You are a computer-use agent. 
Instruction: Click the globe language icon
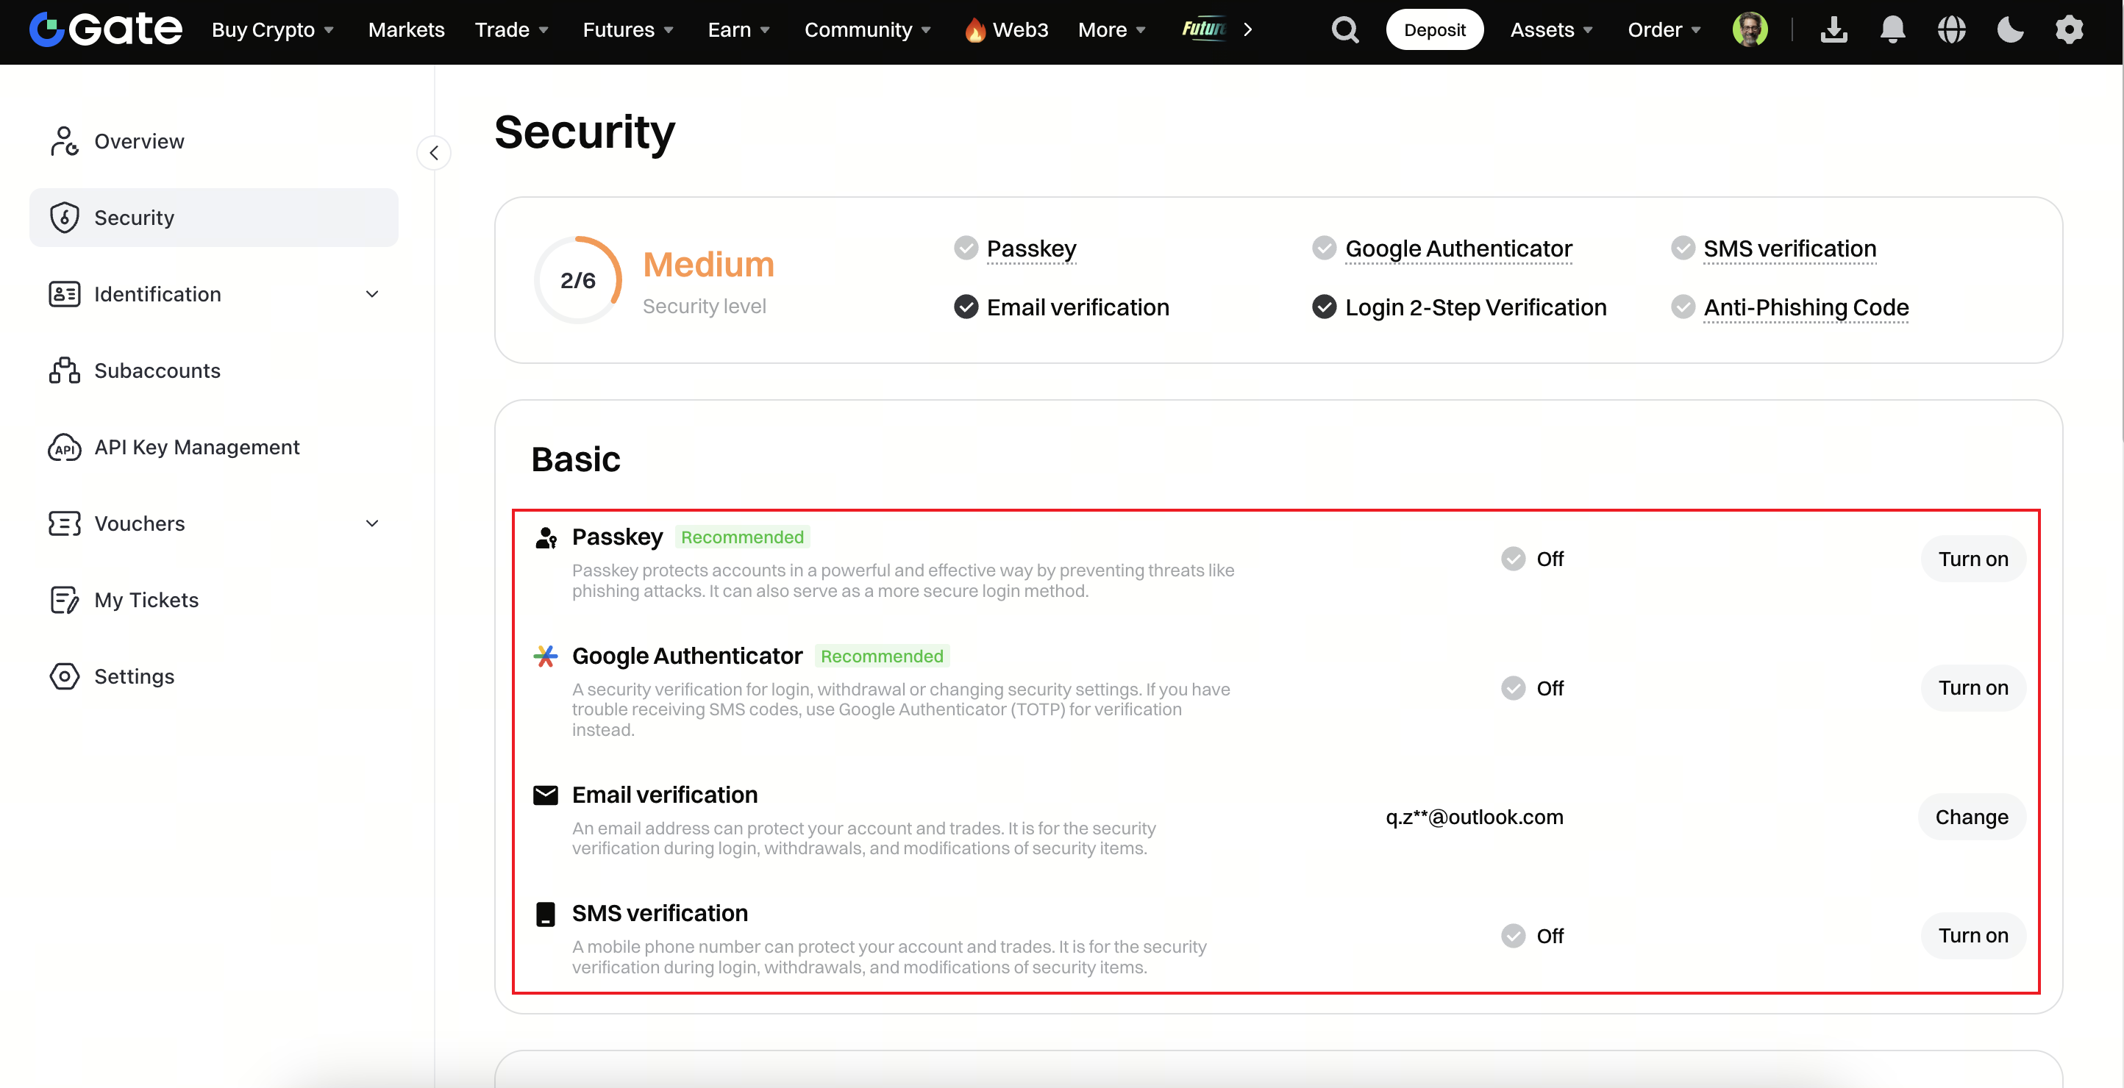1951,30
